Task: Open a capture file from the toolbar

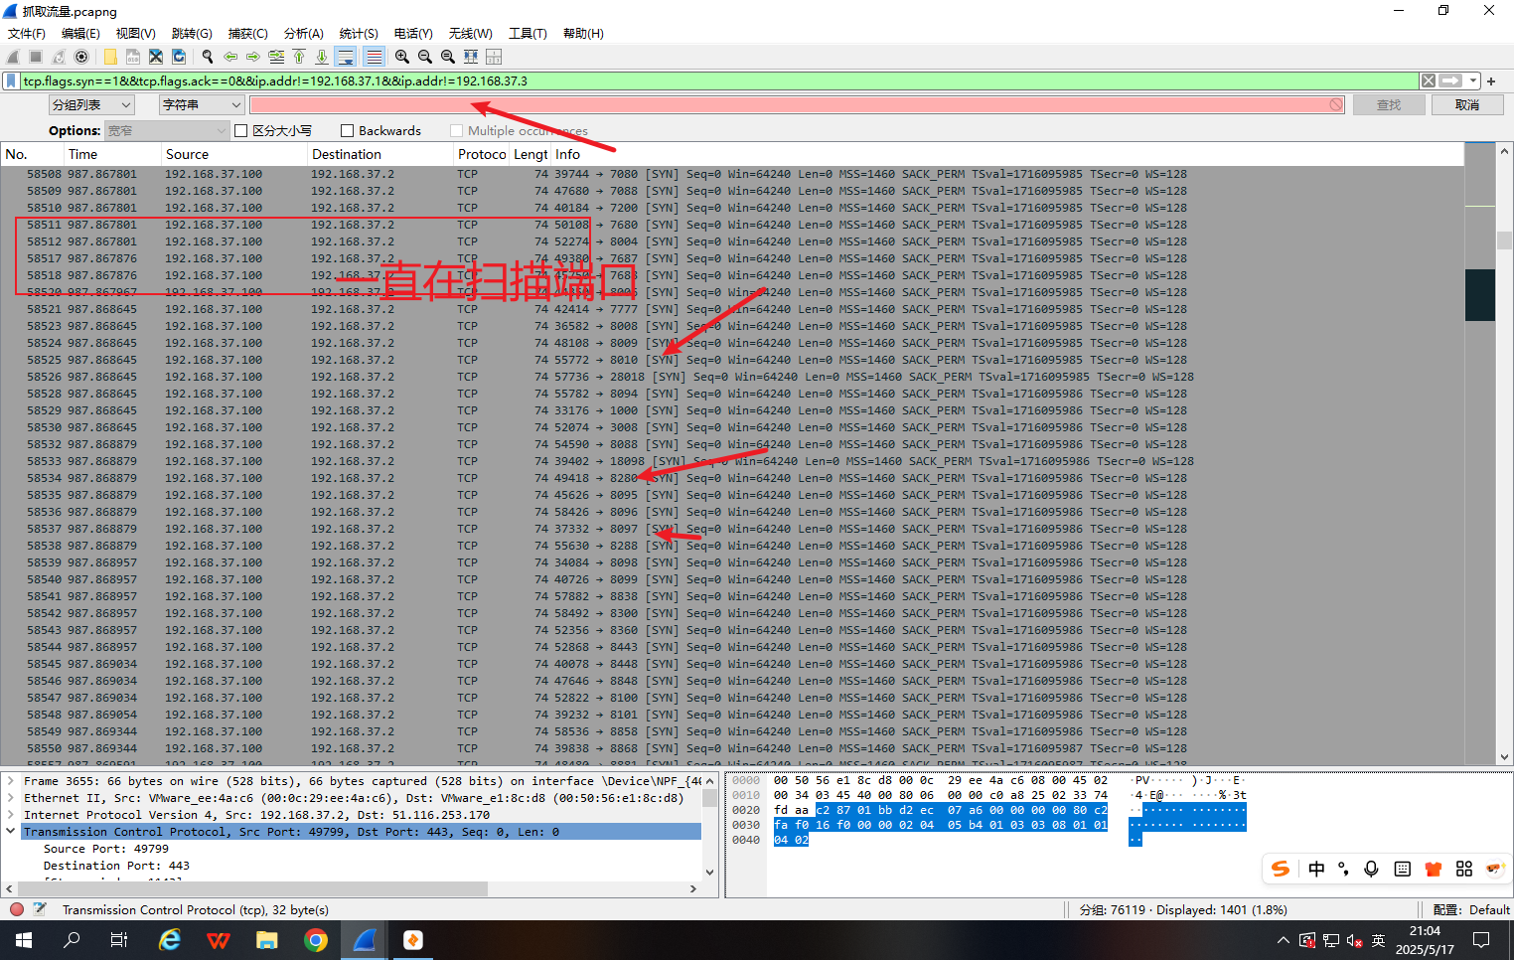Action: 109,57
